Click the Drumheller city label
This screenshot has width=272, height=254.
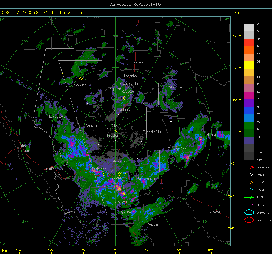177,149
